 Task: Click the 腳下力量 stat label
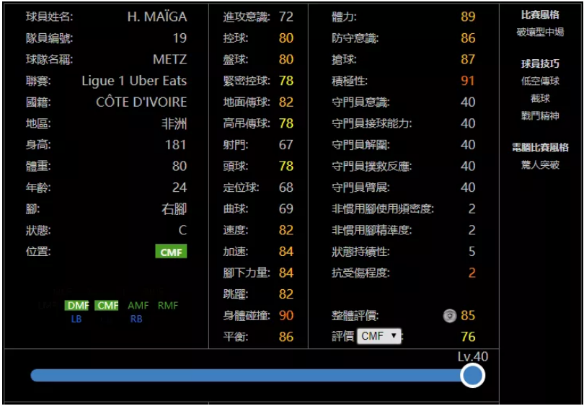247,273
